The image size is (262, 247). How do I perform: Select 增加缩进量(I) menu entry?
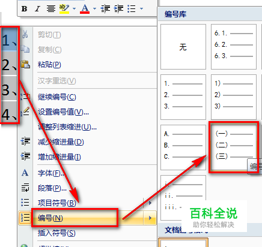tap(59, 157)
